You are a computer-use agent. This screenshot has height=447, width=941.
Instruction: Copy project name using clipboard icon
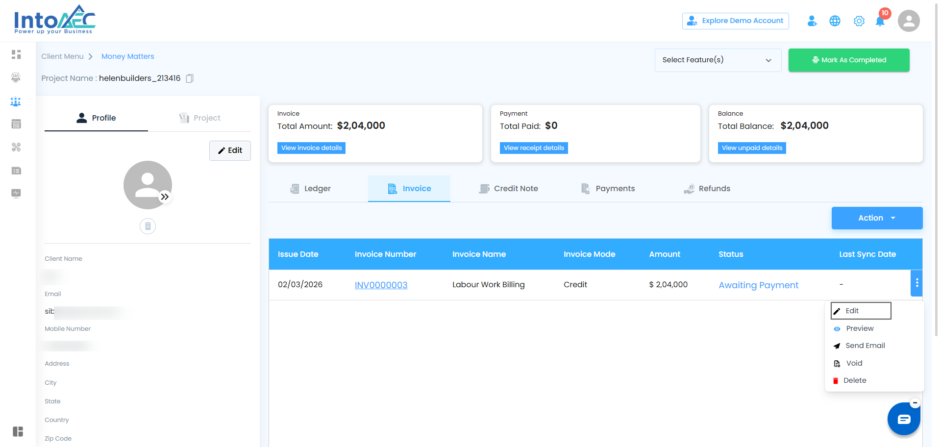190,78
